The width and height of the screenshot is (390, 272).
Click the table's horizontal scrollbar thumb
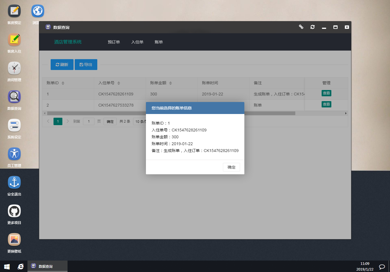[171, 113]
